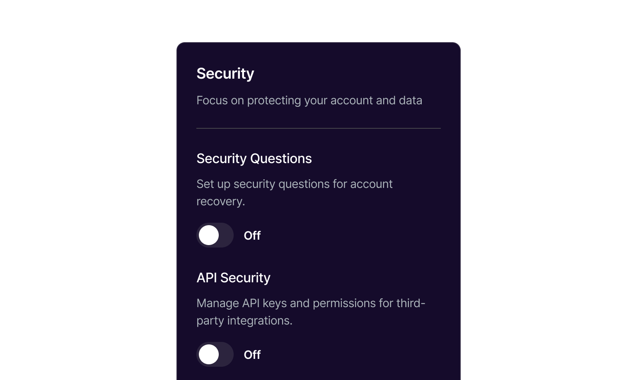Screen dimensions: 638x380
Task: Turn on the API Security switch
Action: [x=215, y=354]
